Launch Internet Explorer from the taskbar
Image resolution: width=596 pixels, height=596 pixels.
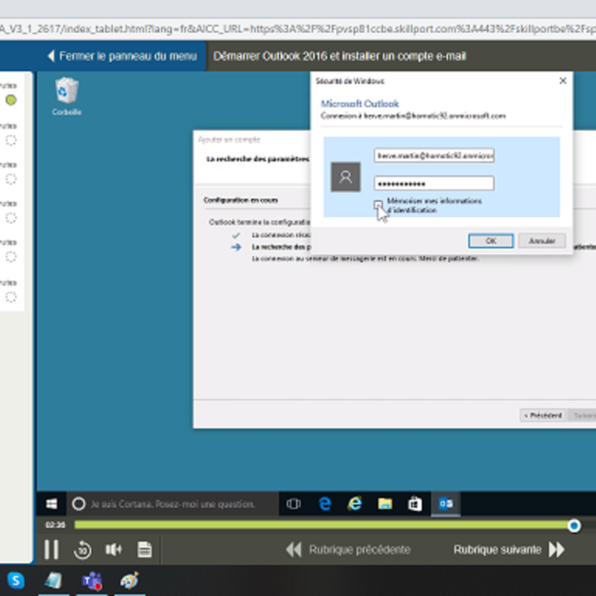(x=355, y=504)
